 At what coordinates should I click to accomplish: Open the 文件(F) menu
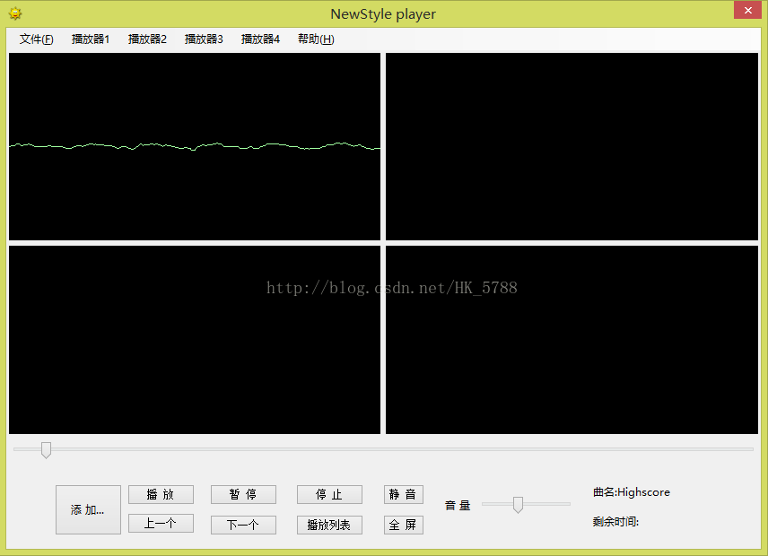36,39
